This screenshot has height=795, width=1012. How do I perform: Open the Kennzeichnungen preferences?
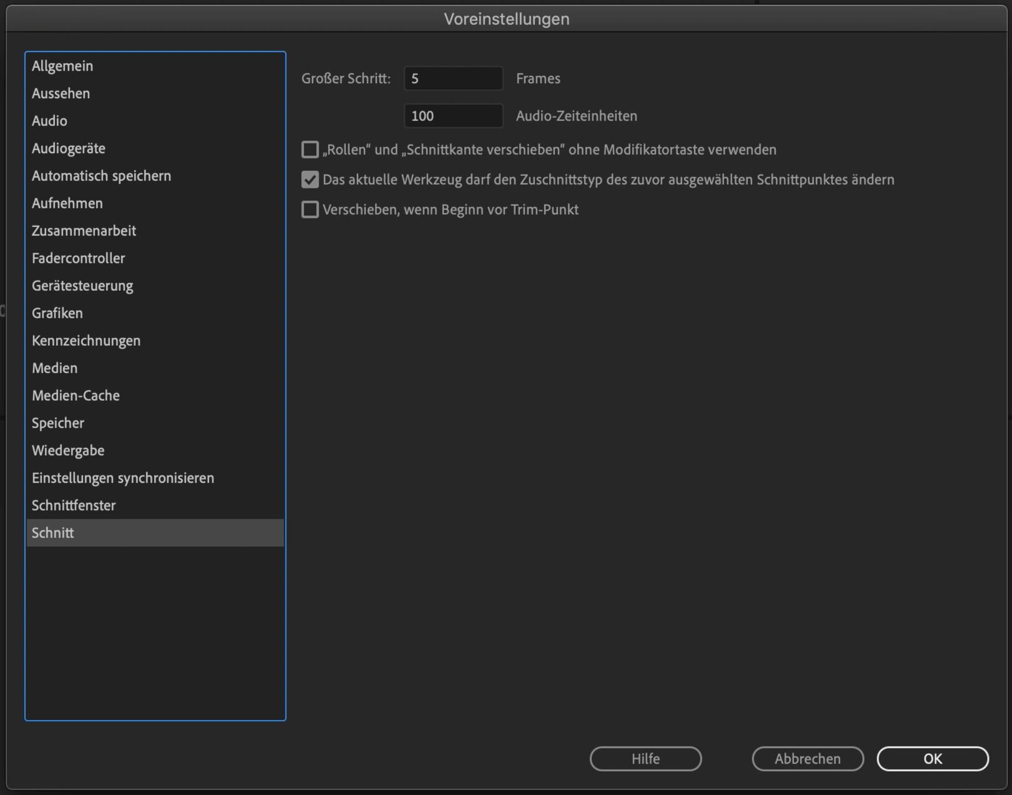point(86,341)
